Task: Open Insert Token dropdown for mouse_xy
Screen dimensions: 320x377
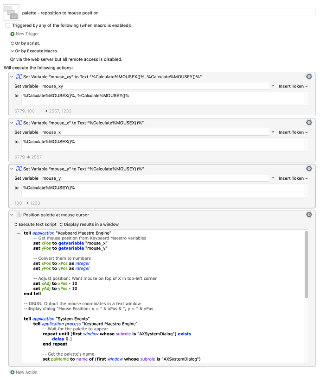Action: coord(293,86)
